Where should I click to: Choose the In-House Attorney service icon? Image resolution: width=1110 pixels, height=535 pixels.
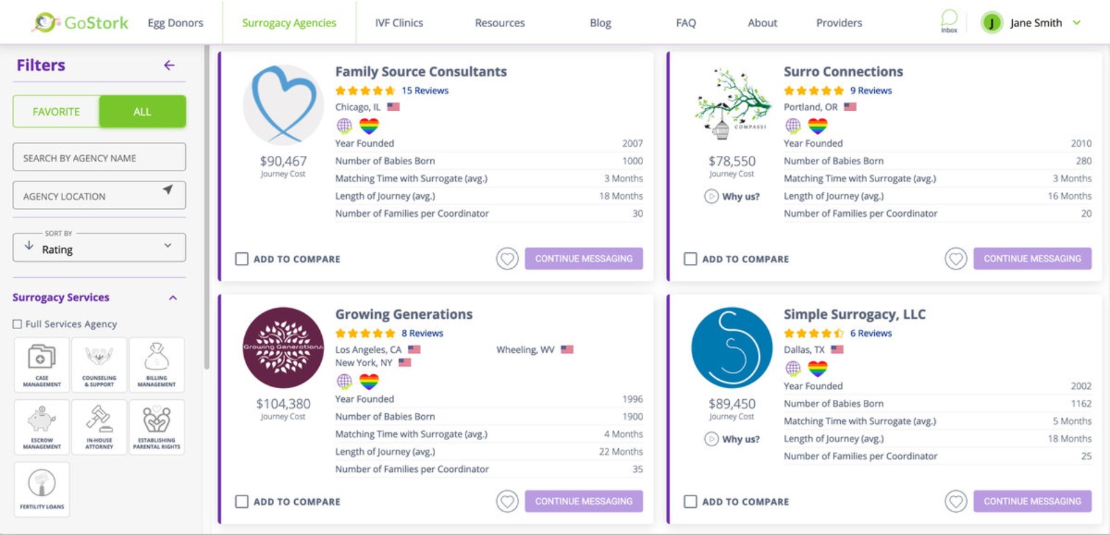[x=99, y=426]
